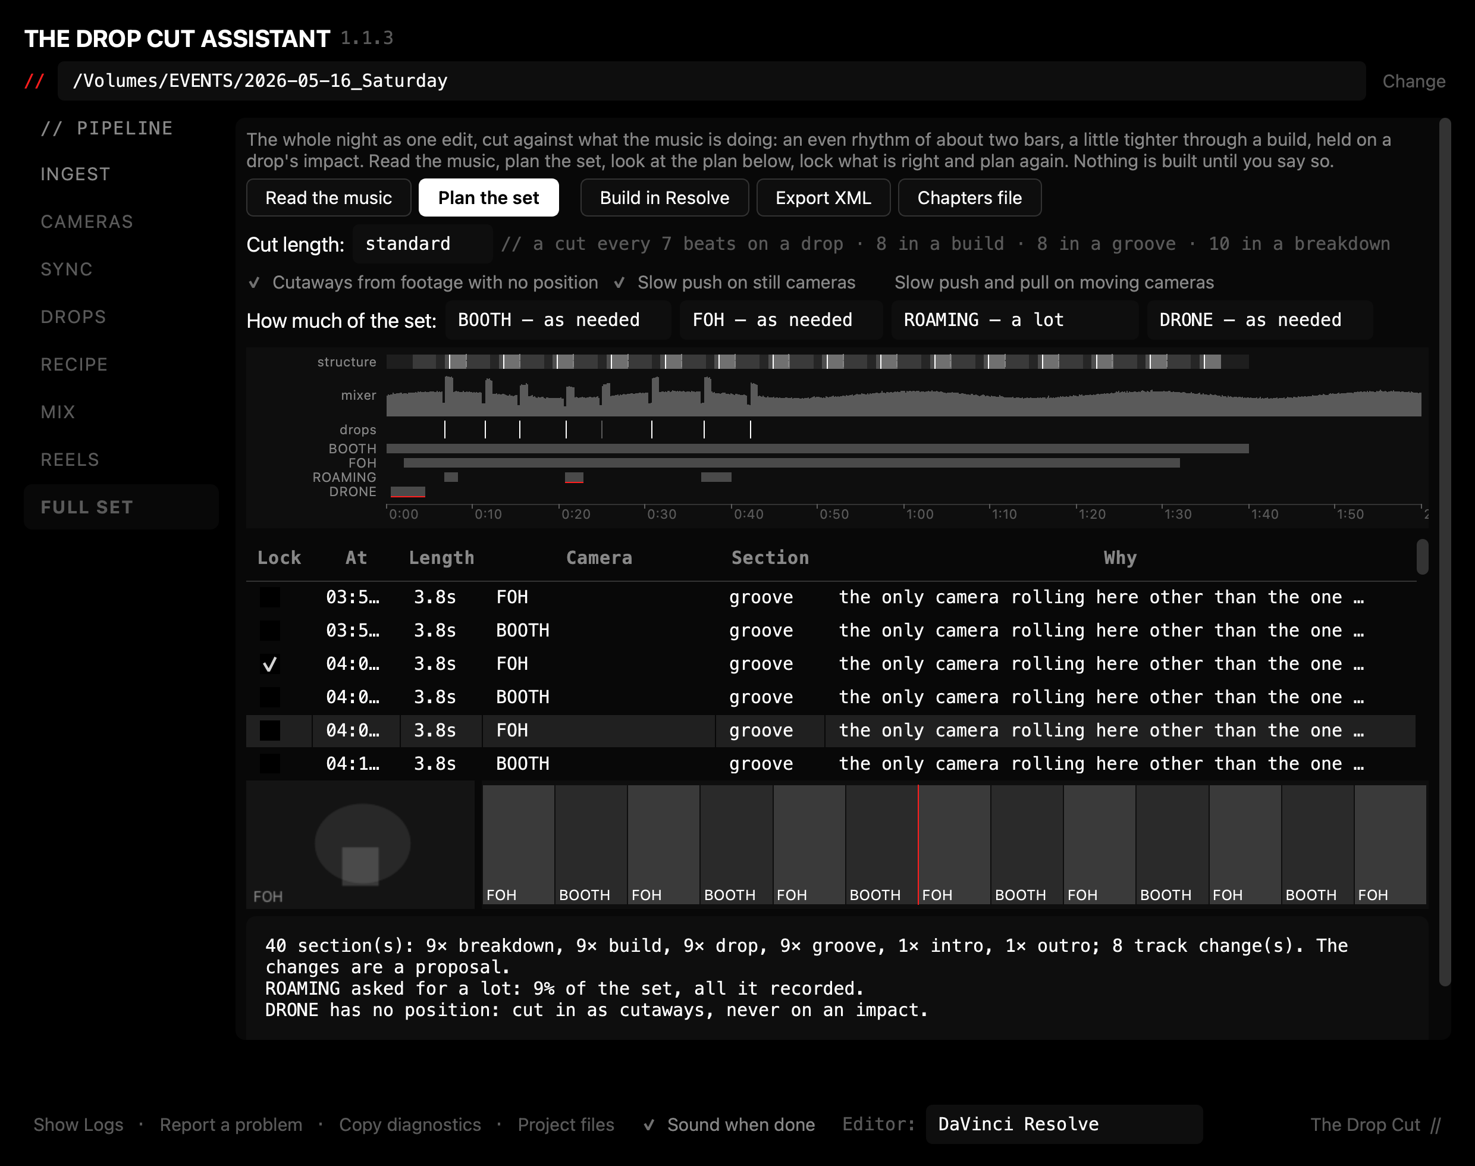Toggle Slow push on still cameras
Image resolution: width=1475 pixels, height=1166 pixels.
click(735, 283)
